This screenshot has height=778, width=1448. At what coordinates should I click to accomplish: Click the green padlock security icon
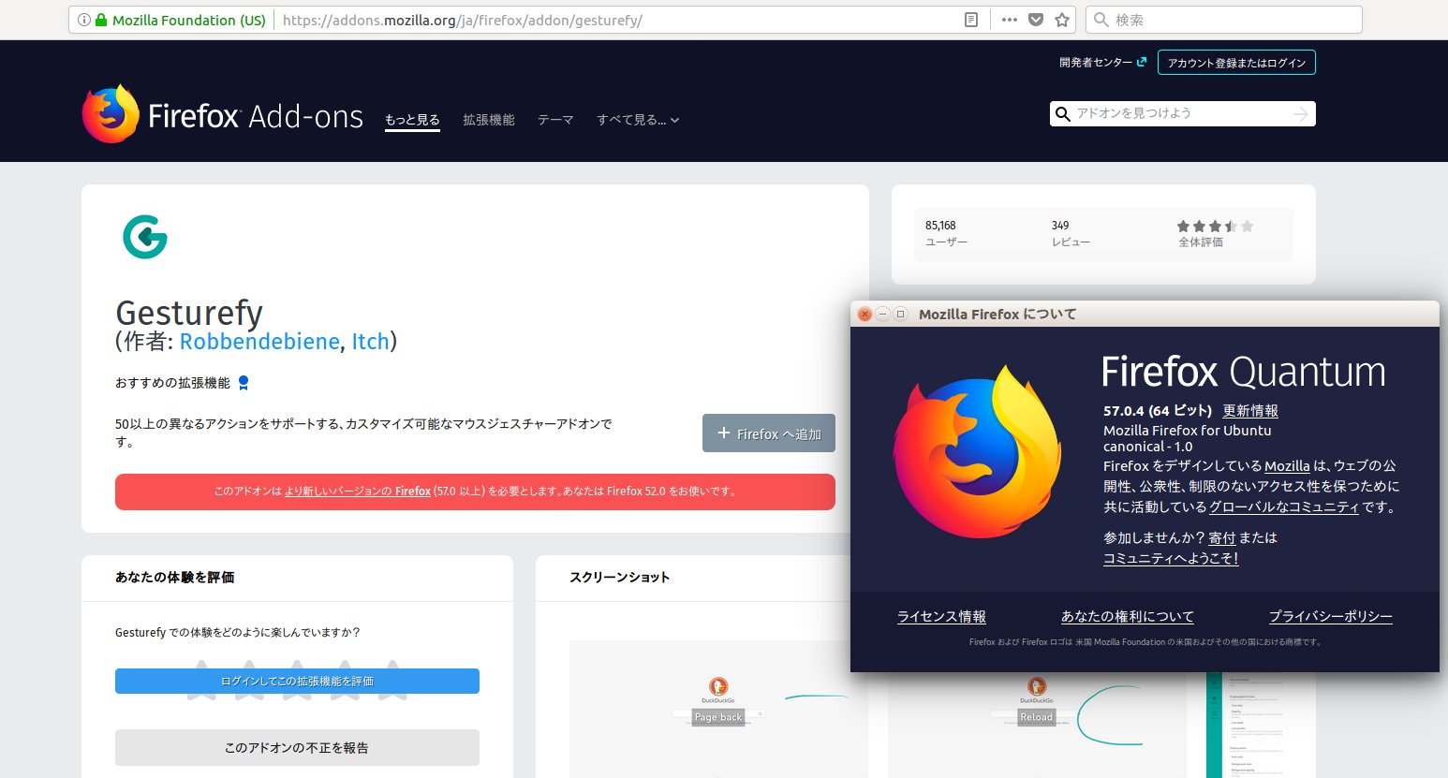pyautogui.click(x=101, y=20)
